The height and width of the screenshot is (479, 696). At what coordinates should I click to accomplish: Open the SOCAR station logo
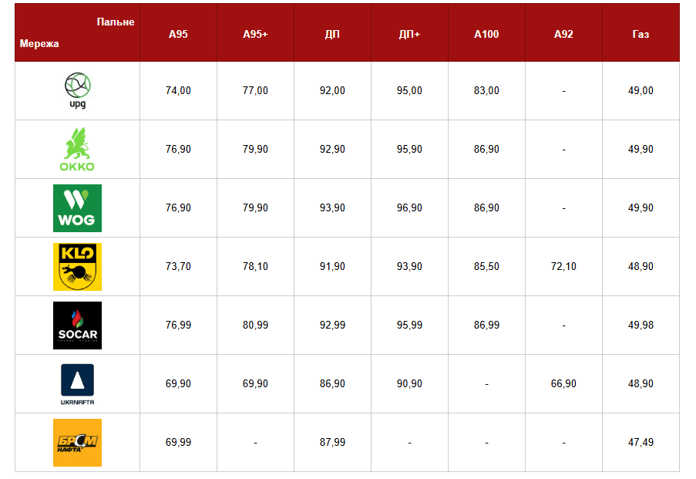tap(77, 326)
